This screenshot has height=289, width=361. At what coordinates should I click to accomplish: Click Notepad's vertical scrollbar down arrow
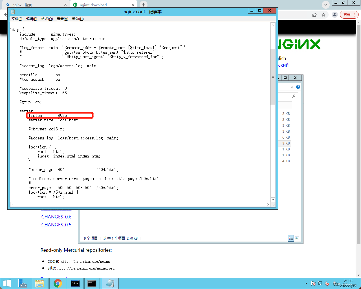(x=273, y=199)
